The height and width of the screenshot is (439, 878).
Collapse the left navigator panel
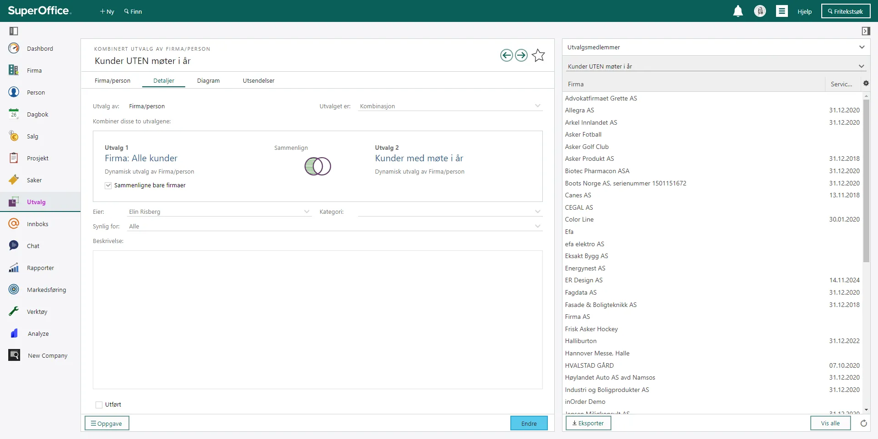tap(14, 31)
